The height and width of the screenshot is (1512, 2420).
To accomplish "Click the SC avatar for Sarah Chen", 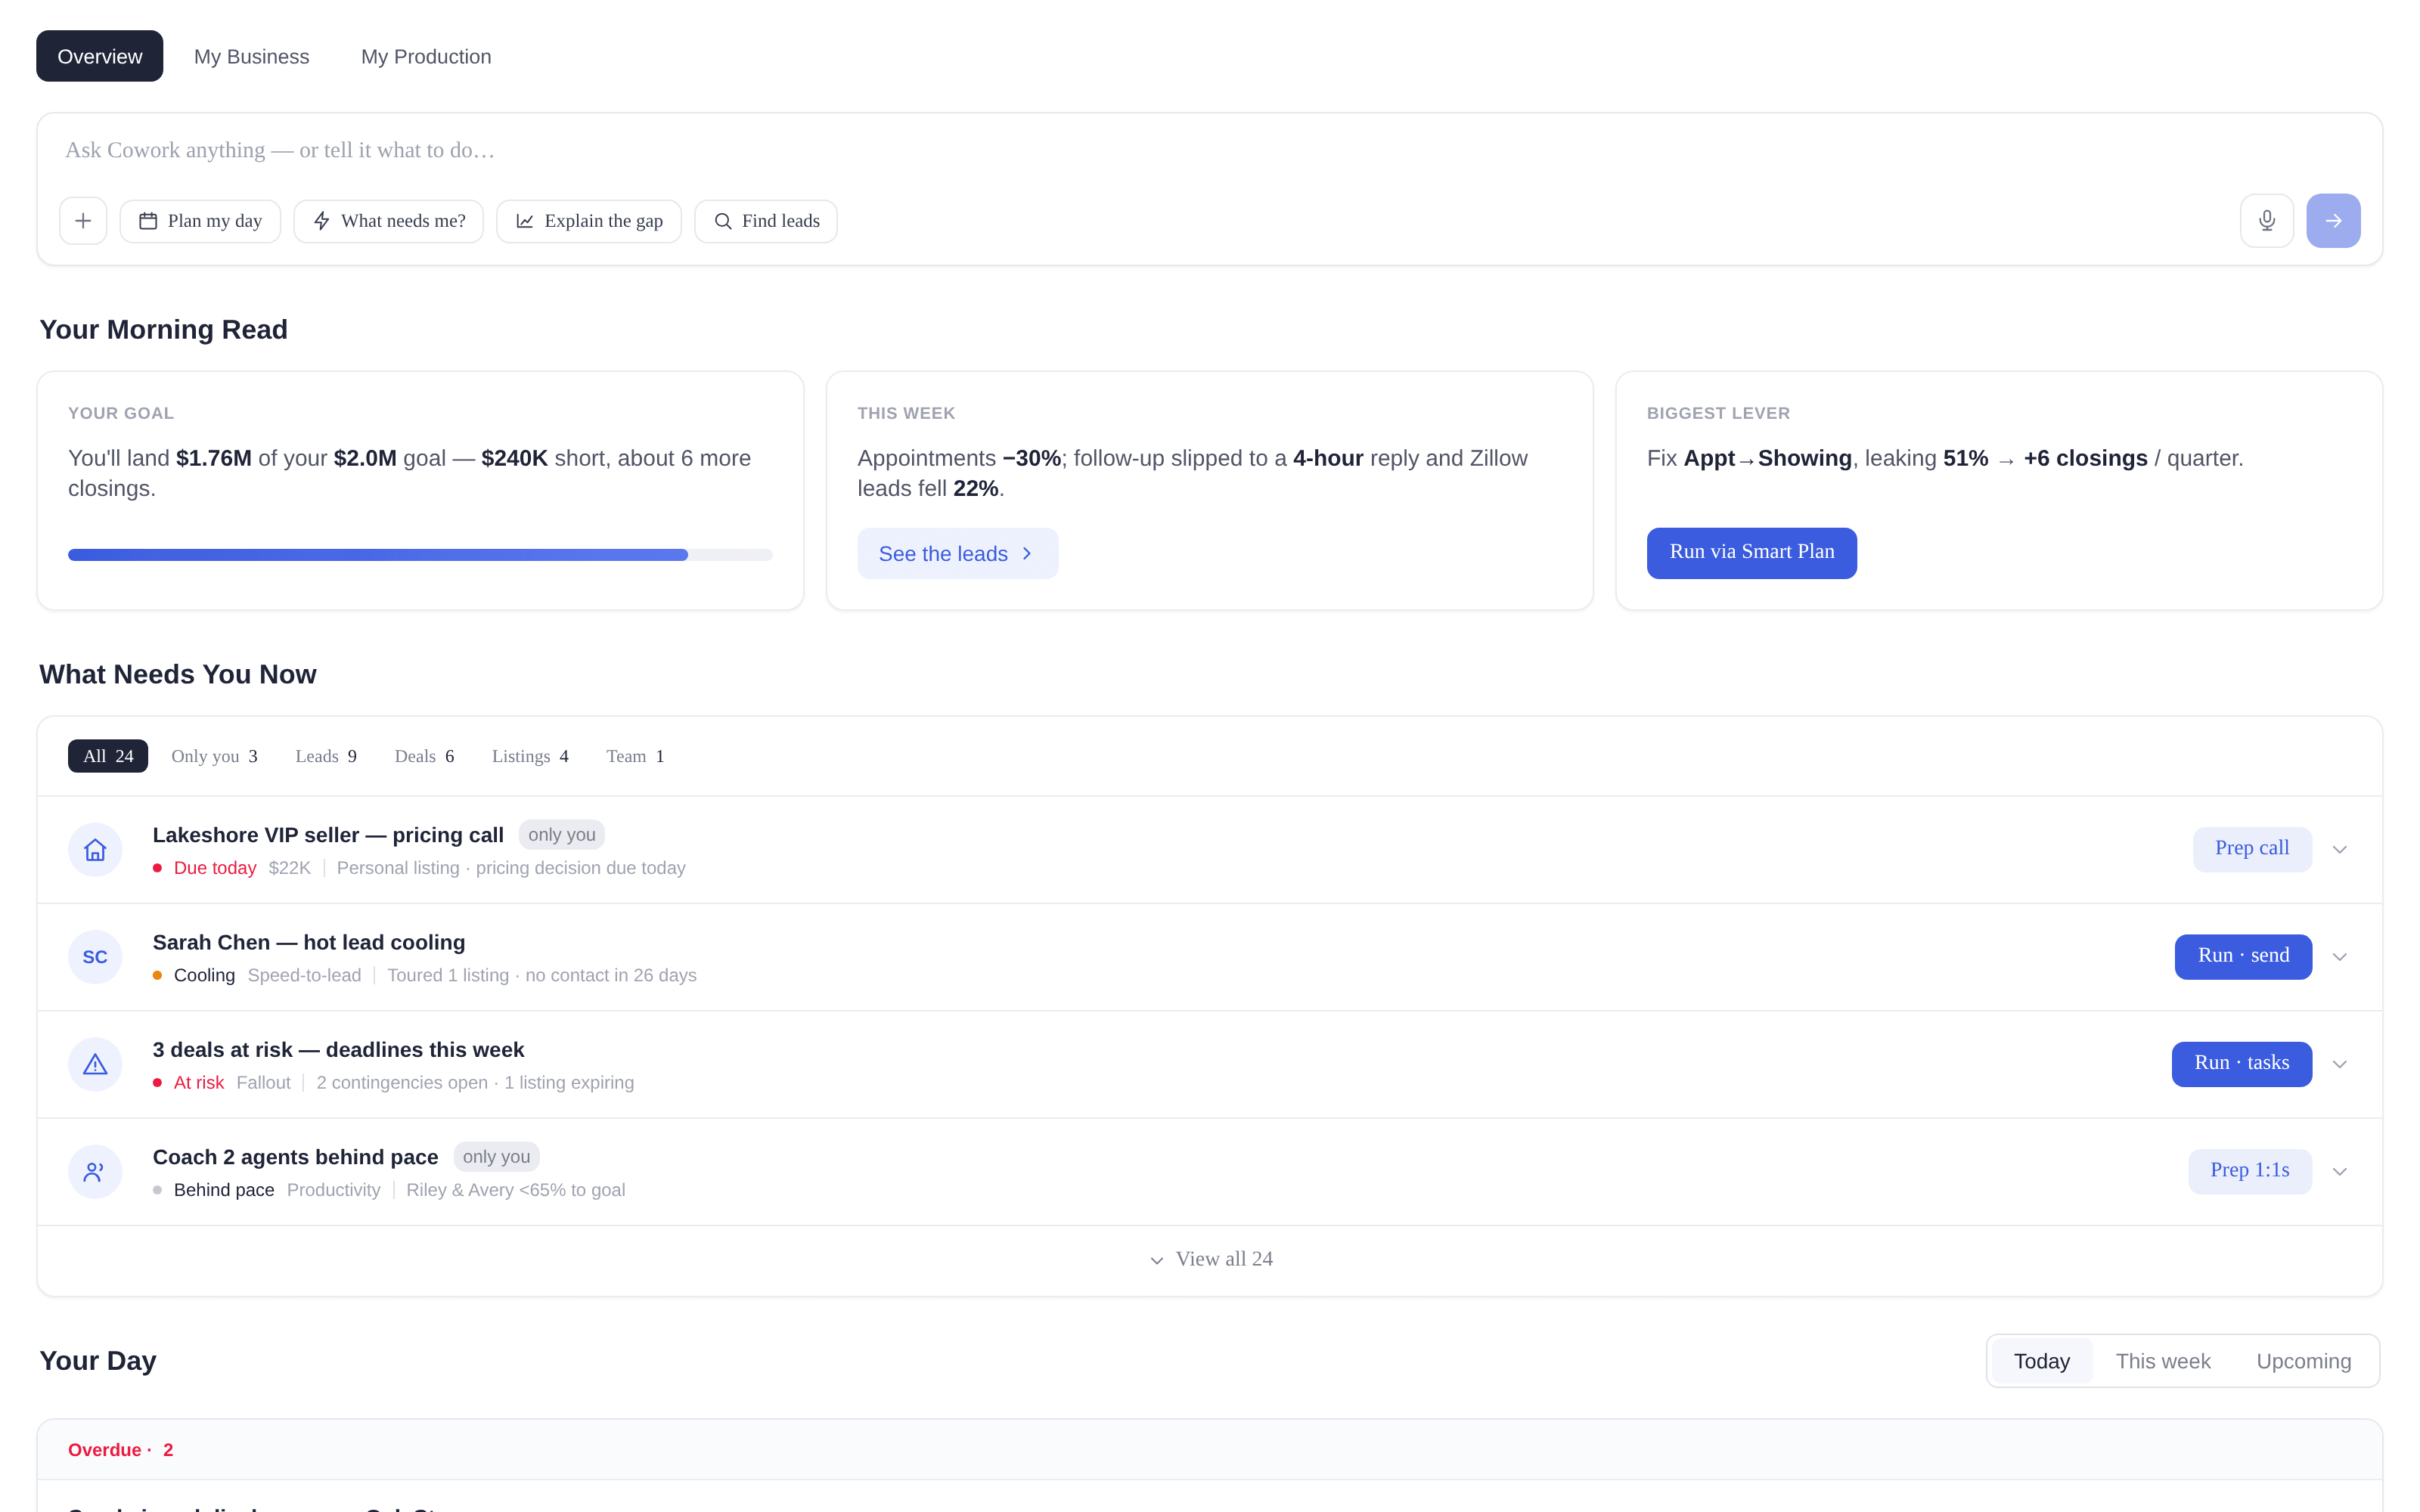I will (x=95, y=957).
